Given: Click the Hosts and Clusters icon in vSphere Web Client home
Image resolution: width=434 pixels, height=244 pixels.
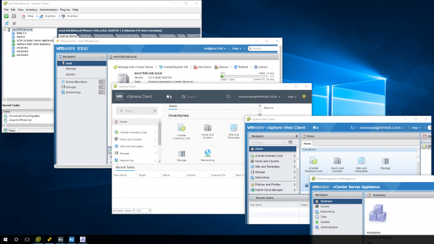Looking at the screenshot, I should pyautogui.click(x=337, y=161).
